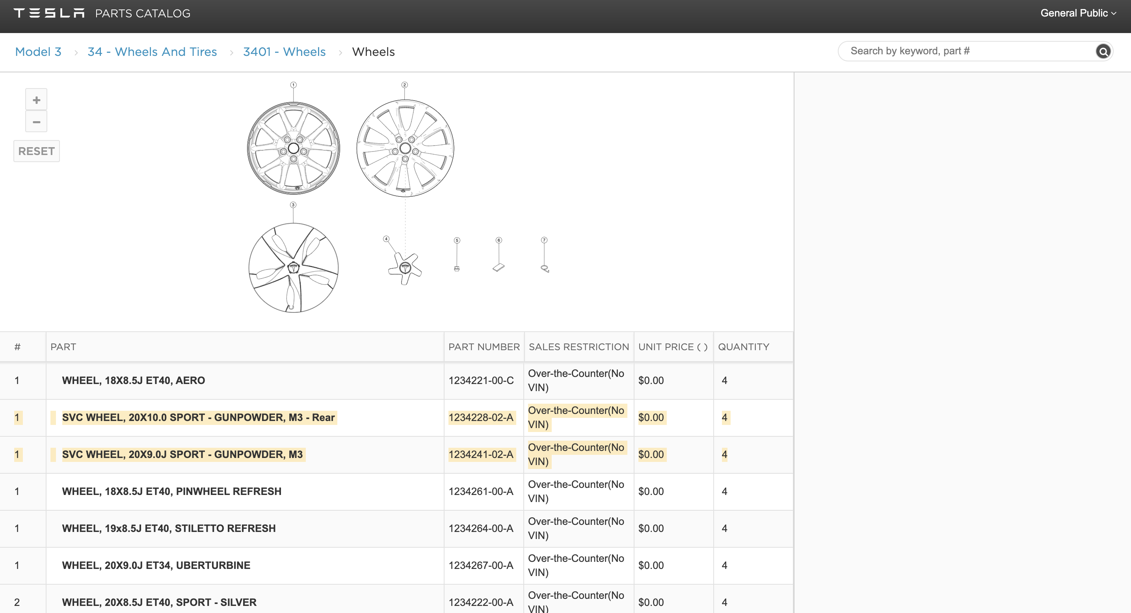Click part number 1234221-00-C
Viewport: 1131px width, 613px height.
click(481, 380)
